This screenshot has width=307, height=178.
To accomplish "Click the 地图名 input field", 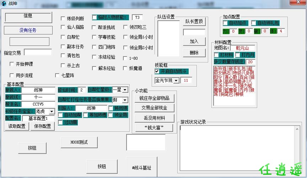I will pyautogui.click(x=242, y=48).
